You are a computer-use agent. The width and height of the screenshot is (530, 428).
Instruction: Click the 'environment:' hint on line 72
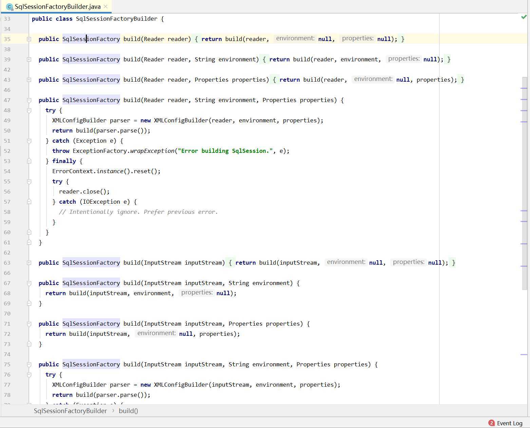pyautogui.click(x=156, y=333)
